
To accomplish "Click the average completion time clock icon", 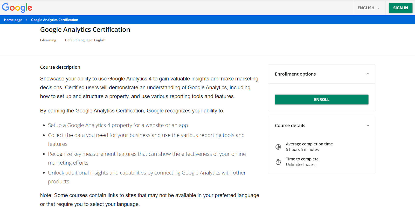I will [278, 147].
